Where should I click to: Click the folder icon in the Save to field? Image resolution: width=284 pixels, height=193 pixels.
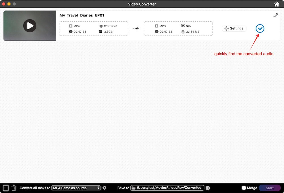[133, 188]
